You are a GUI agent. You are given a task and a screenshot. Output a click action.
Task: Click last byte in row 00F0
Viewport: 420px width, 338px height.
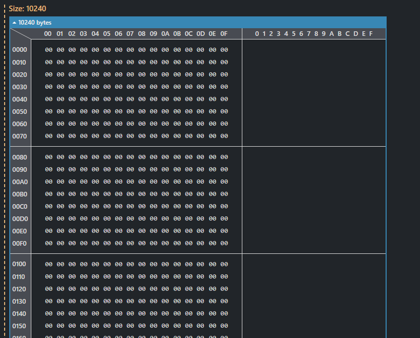click(224, 244)
